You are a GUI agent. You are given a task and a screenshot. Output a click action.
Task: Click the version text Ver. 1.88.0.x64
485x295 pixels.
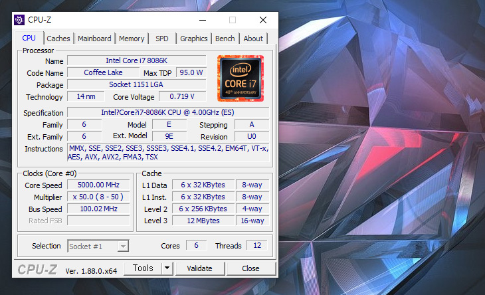point(91,271)
